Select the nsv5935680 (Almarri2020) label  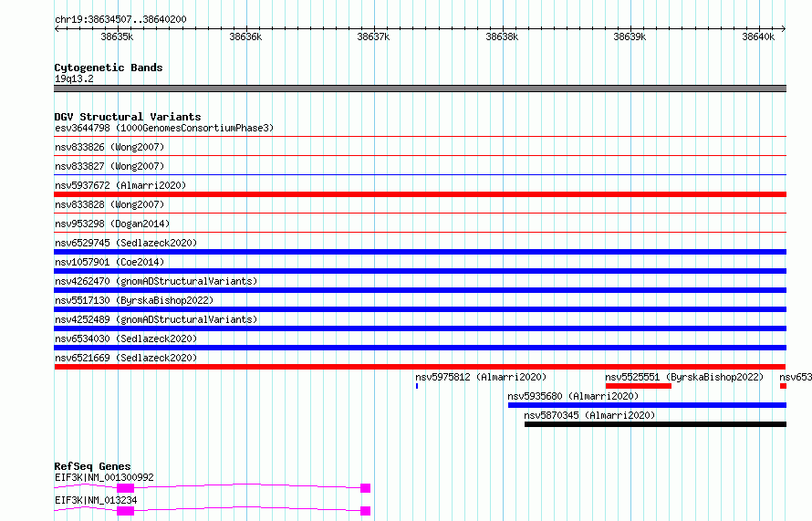click(573, 396)
